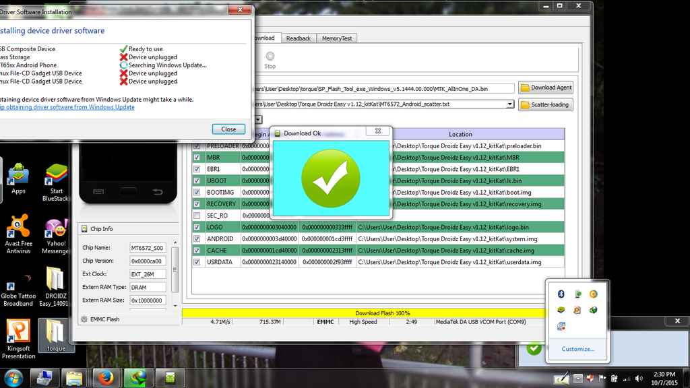Collapse hidden tray icons with arrow
Viewport: 690px width, 388px height.
578,378
